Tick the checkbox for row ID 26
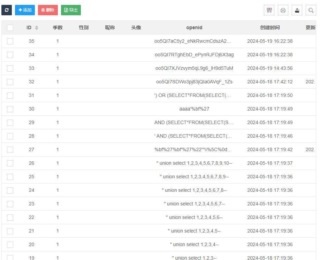 click(x=10, y=163)
